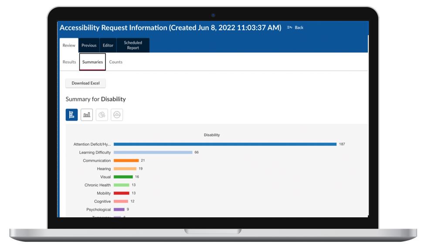Select the orange Communication bar
Viewport: 428px width, 247px height.
coord(126,161)
